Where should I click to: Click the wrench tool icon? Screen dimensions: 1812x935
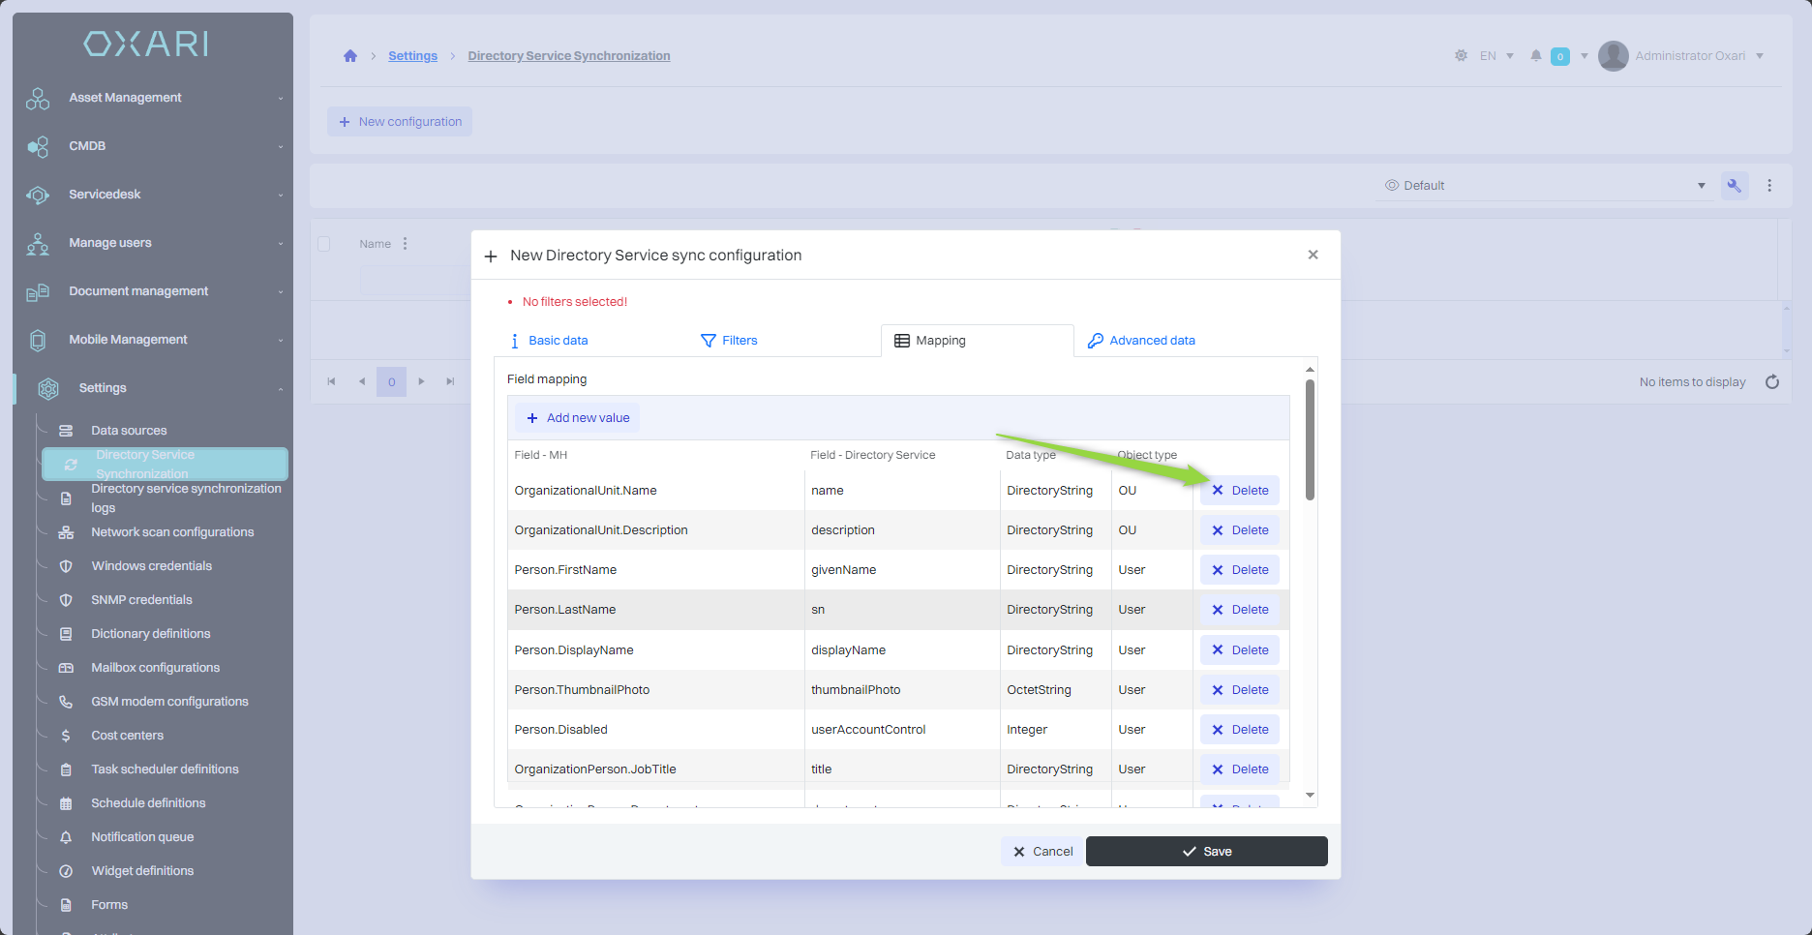tap(1734, 186)
